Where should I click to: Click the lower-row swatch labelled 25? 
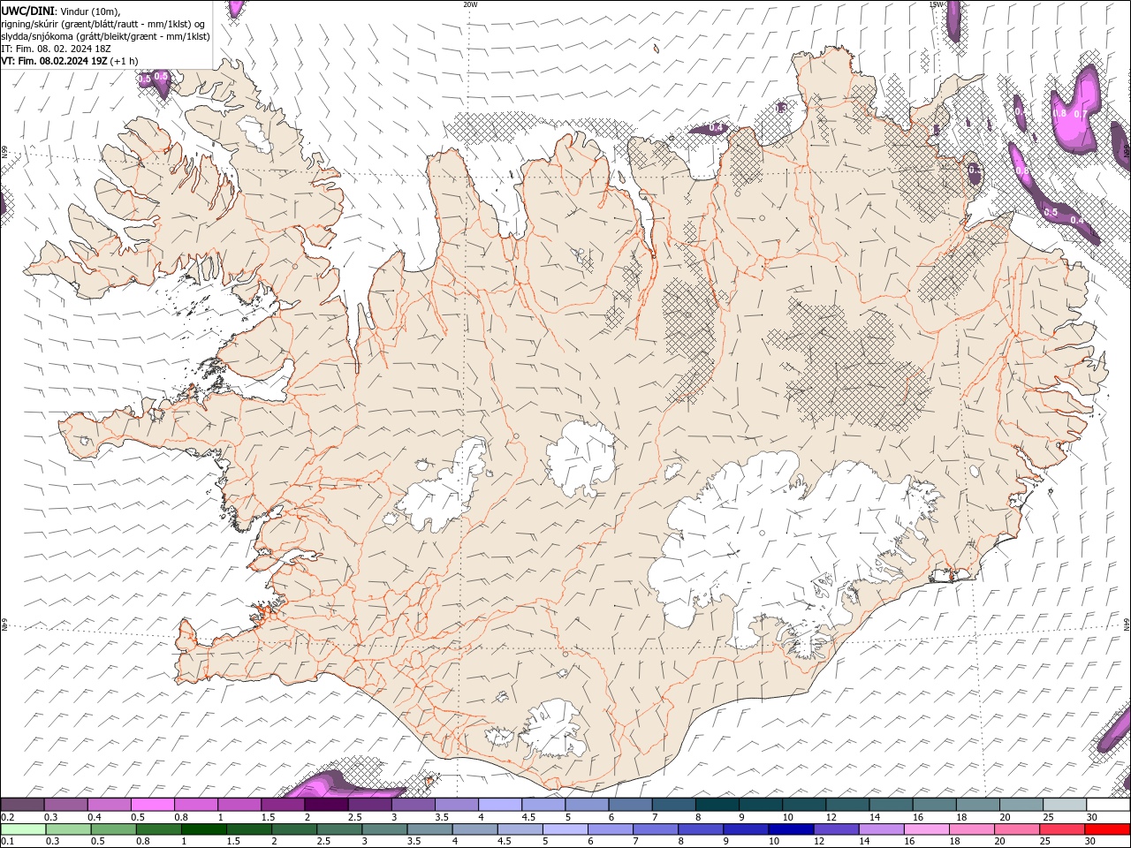(x=1061, y=829)
